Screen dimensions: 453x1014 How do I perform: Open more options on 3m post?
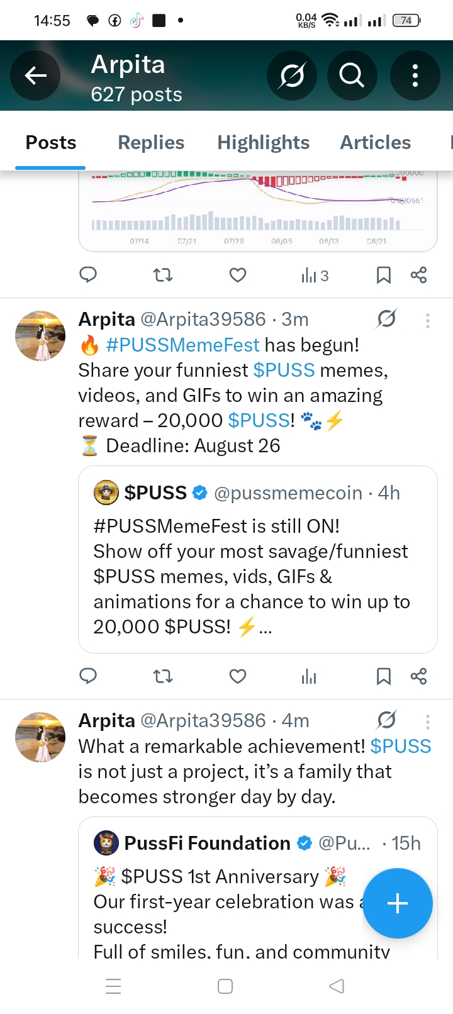click(427, 321)
